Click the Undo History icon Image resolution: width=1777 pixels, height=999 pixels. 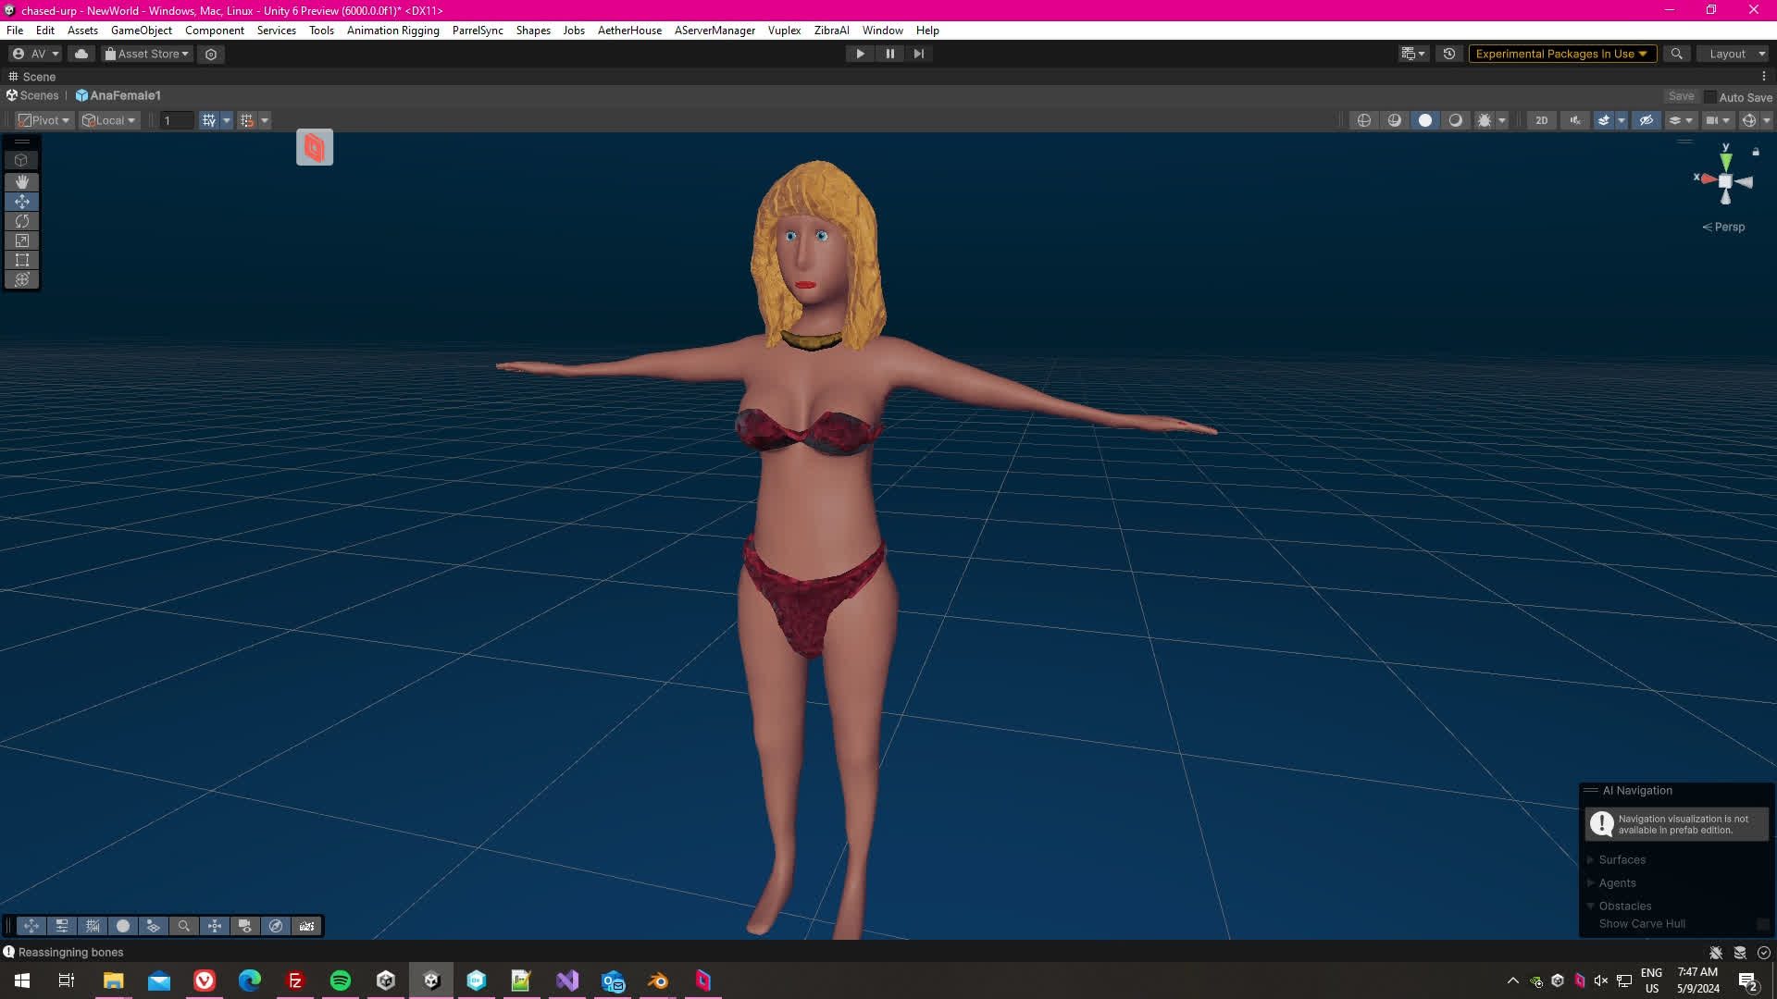(x=1449, y=54)
